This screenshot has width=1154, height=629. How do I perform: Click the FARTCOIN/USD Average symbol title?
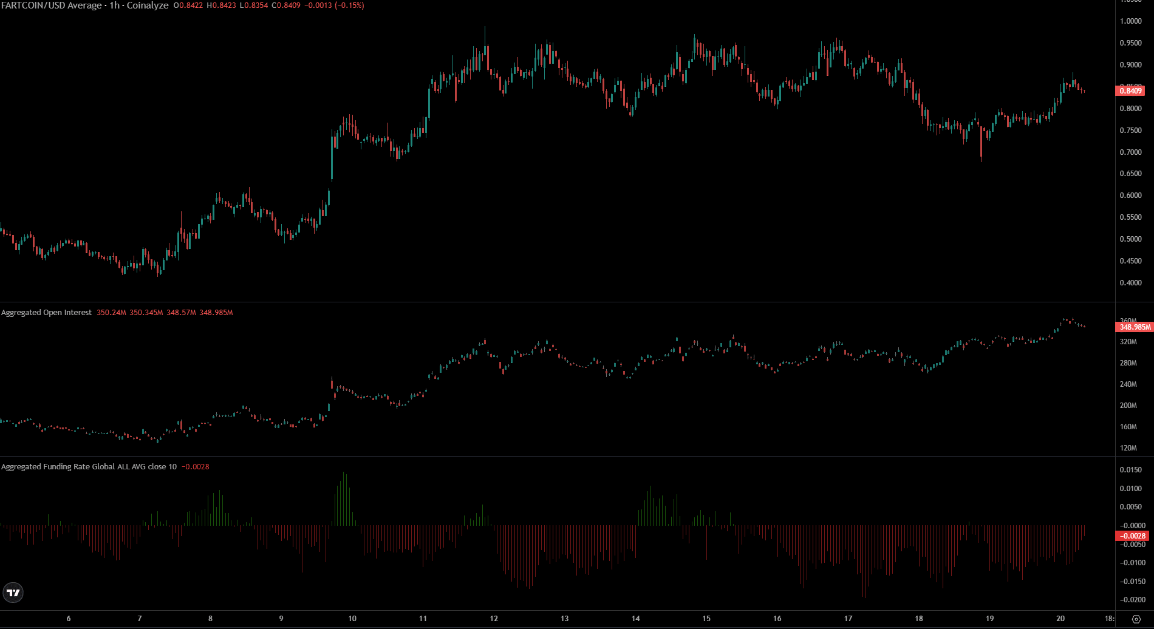[52, 5]
